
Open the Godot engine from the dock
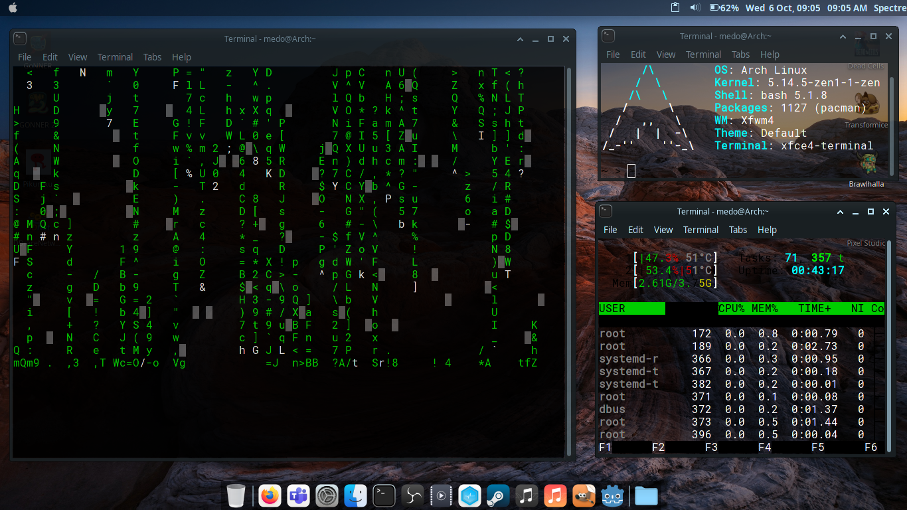point(612,495)
